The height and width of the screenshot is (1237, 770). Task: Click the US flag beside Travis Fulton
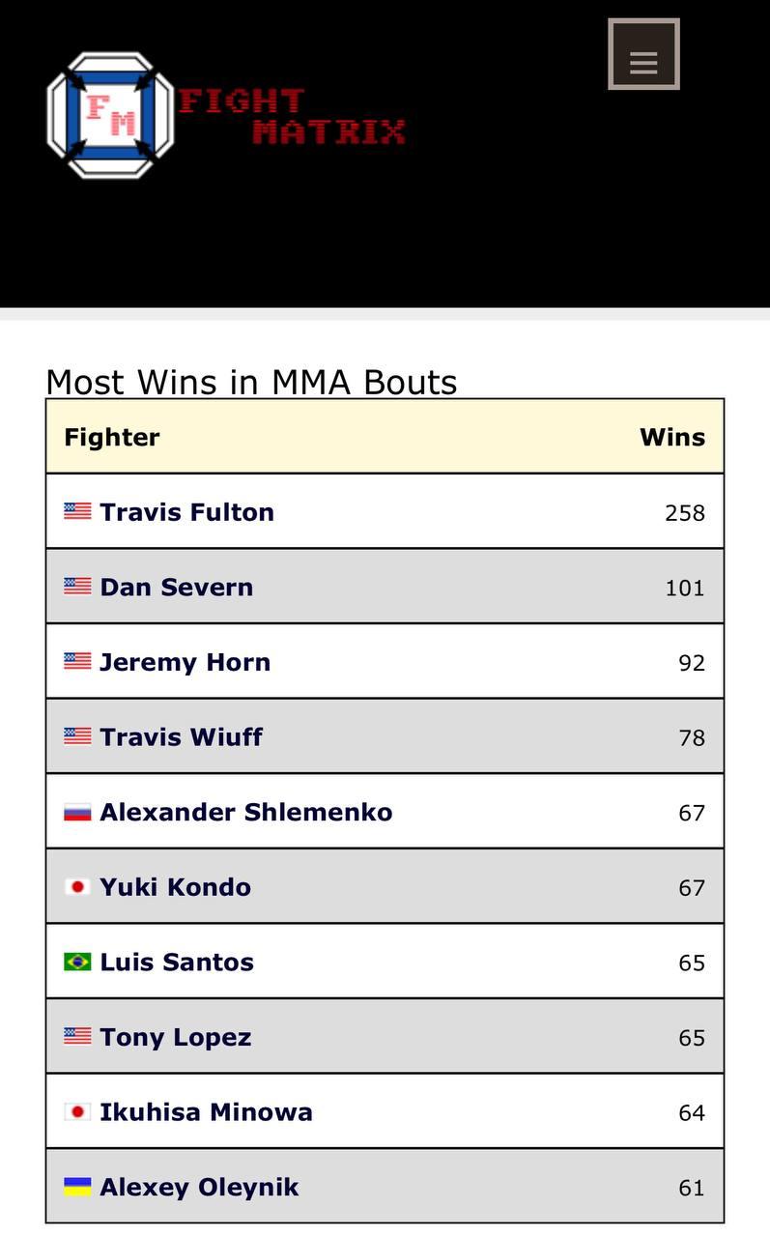[77, 511]
